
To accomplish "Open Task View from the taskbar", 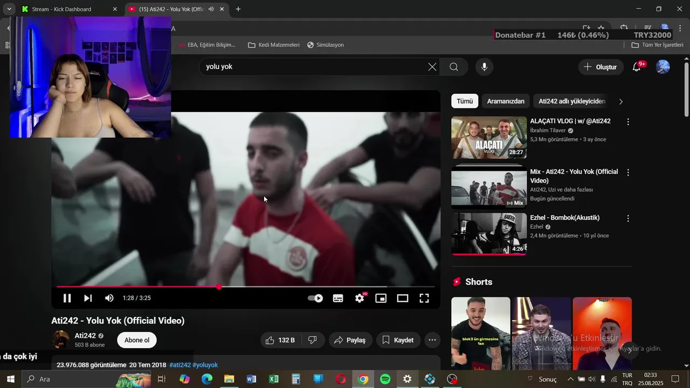I will coord(162,379).
